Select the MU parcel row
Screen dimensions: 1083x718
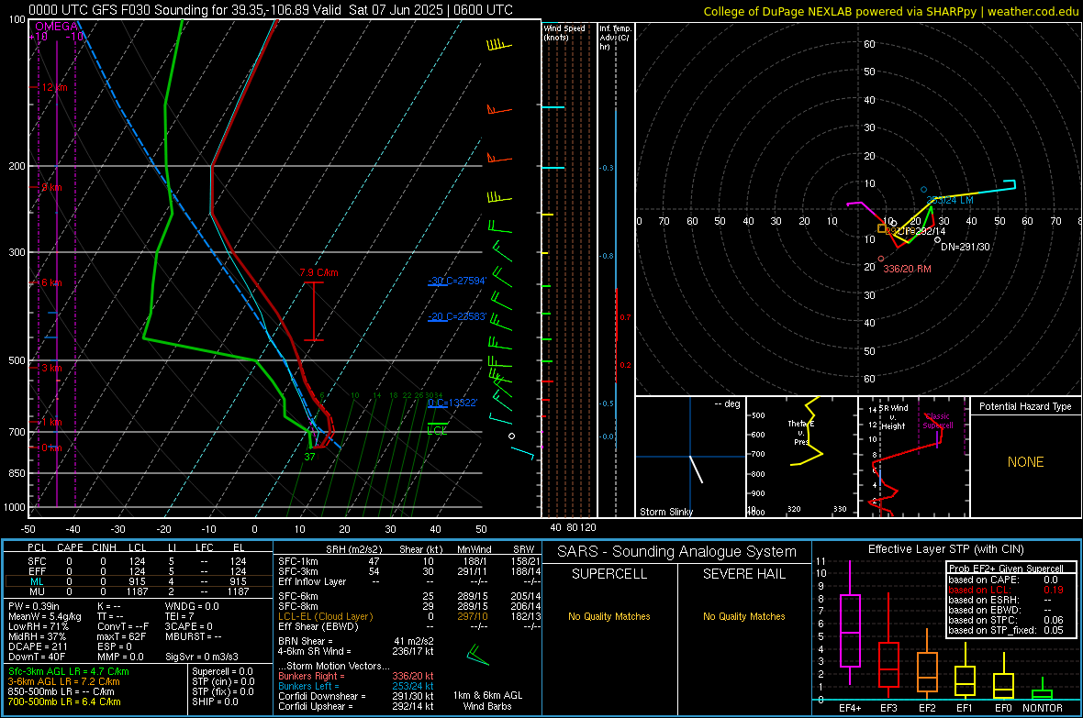[x=138, y=591]
